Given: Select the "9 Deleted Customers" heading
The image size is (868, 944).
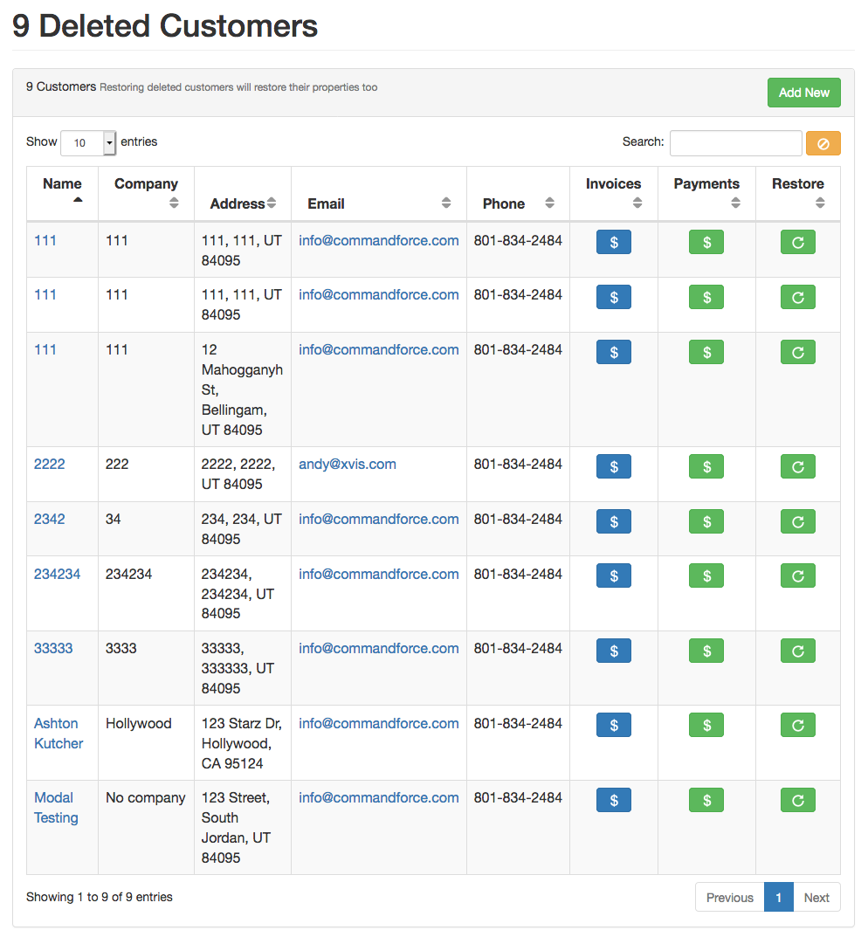Looking at the screenshot, I should (x=165, y=26).
